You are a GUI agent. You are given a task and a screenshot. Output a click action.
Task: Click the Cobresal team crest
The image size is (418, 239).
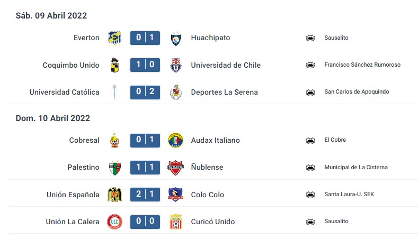coord(114,140)
